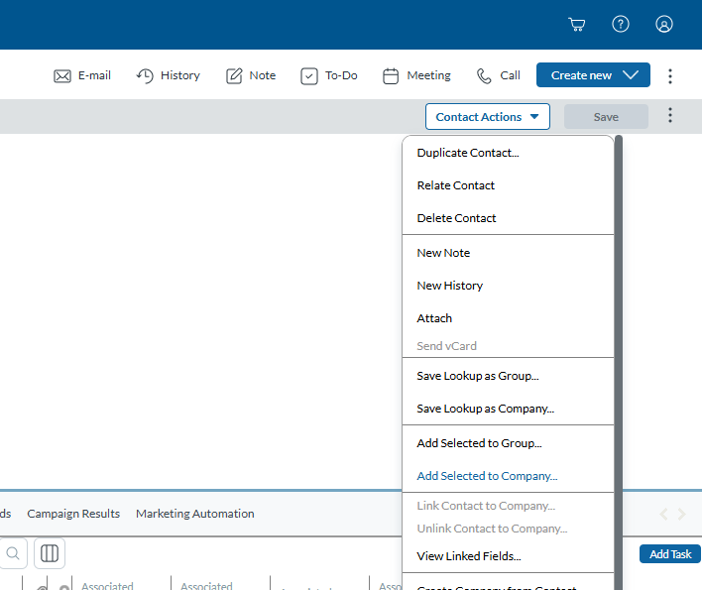Select Duplicate Contact... menu item
702x590 pixels.
point(508,153)
